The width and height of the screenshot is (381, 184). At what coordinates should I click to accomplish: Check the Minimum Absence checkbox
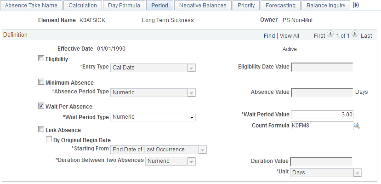[x=41, y=82]
